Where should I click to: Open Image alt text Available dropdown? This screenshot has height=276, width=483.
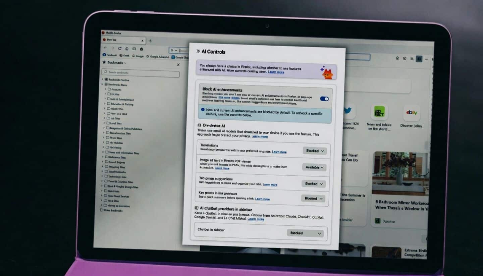(x=314, y=167)
